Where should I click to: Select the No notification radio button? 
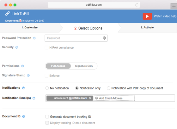(x=47, y=88)
